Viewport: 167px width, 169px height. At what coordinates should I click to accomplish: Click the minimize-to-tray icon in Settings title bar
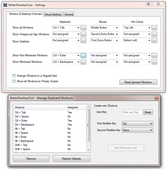tap(148, 4)
